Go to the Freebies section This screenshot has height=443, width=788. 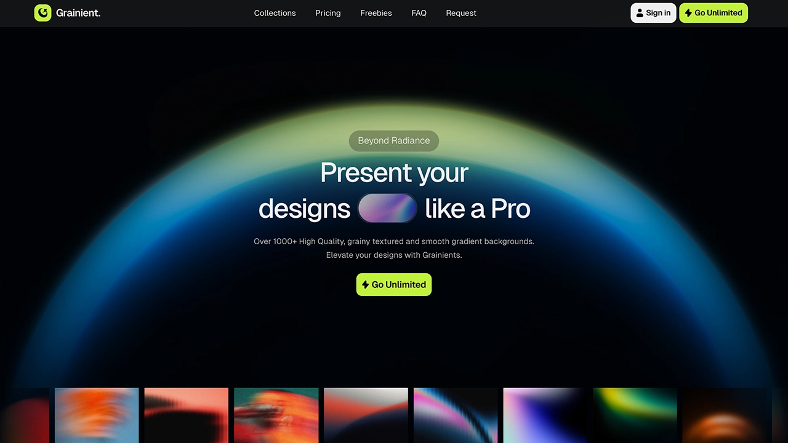[376, 13]
